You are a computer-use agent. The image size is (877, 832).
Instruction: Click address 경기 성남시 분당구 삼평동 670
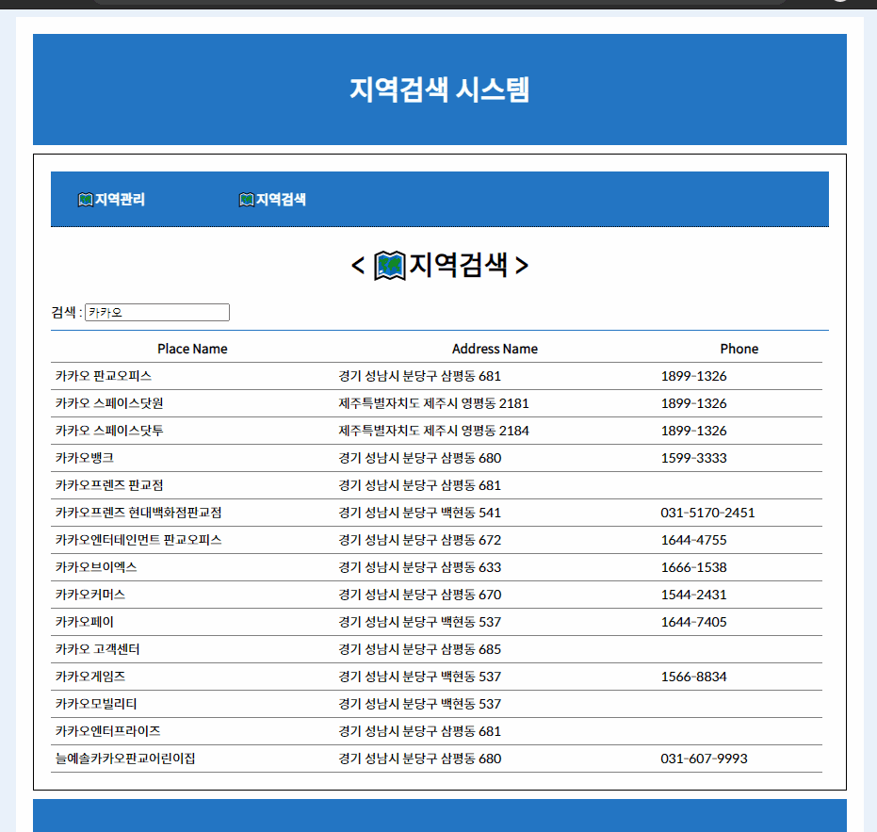(419, 595)
